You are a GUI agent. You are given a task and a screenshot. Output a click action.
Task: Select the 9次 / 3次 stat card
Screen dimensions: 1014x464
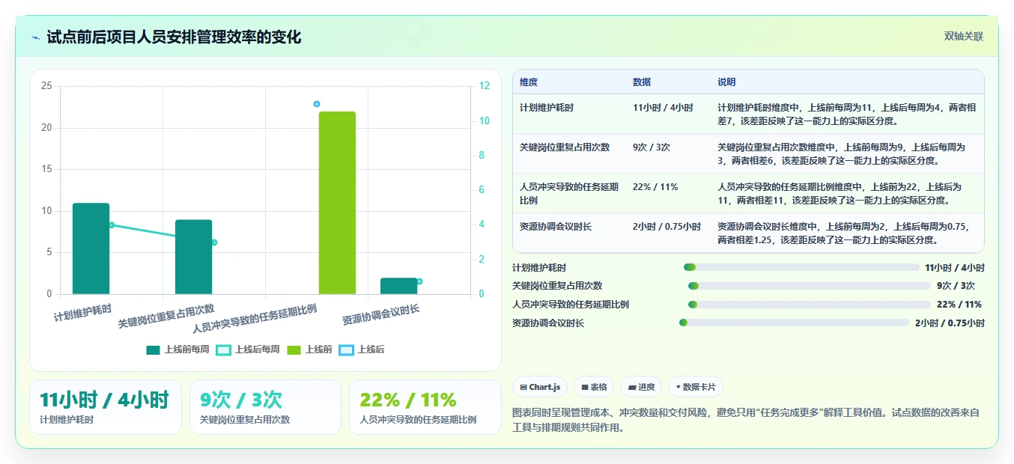[x=265, y=407]
